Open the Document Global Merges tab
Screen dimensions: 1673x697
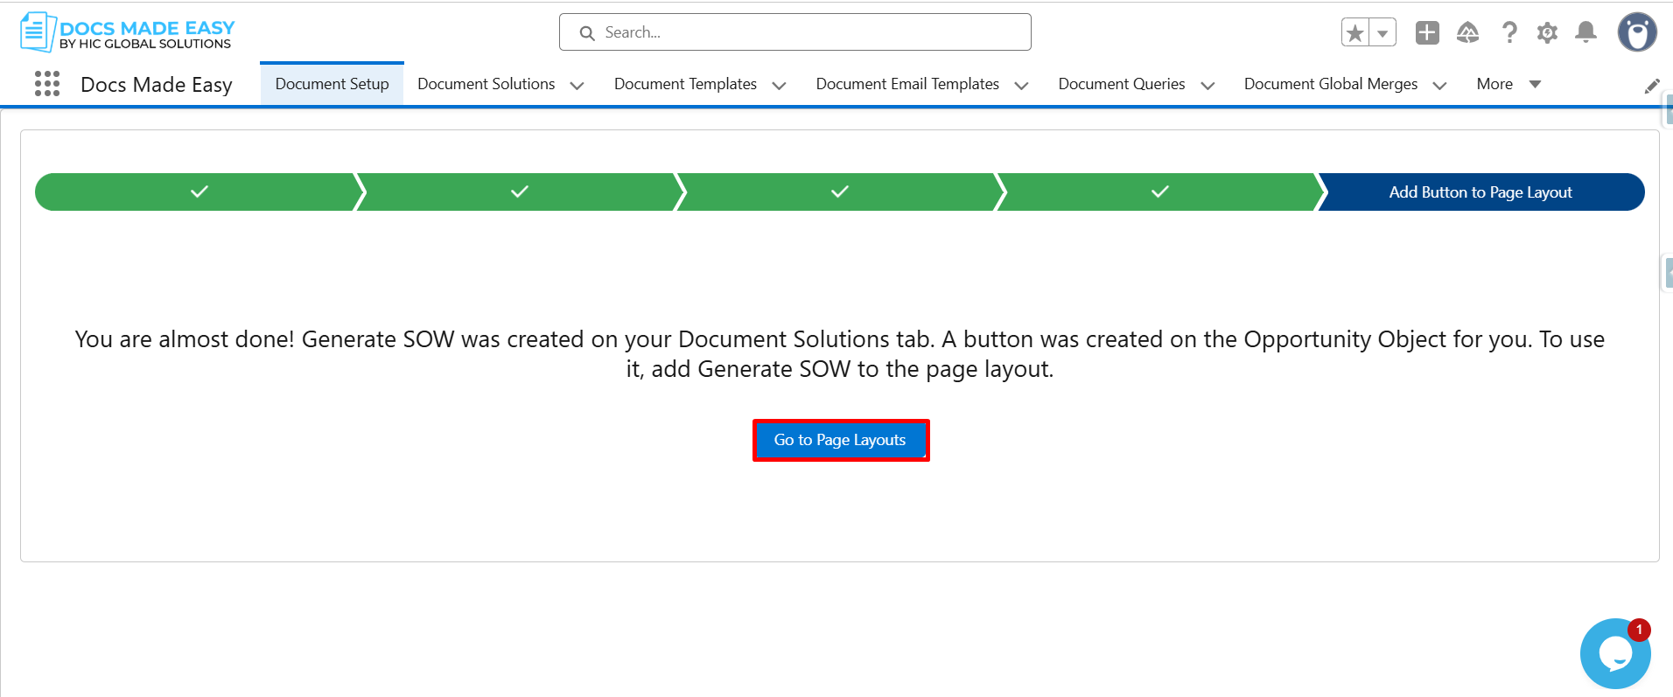(1331, 84)
